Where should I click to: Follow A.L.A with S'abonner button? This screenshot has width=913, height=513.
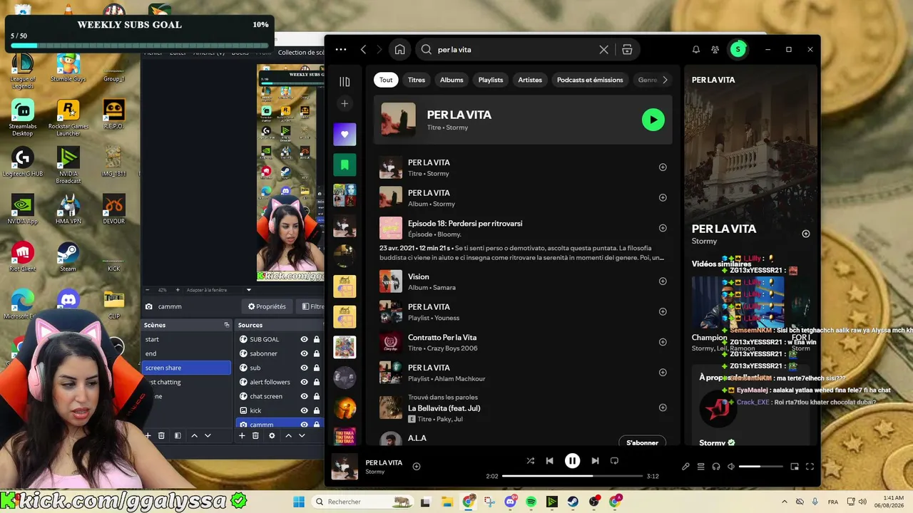642,442
